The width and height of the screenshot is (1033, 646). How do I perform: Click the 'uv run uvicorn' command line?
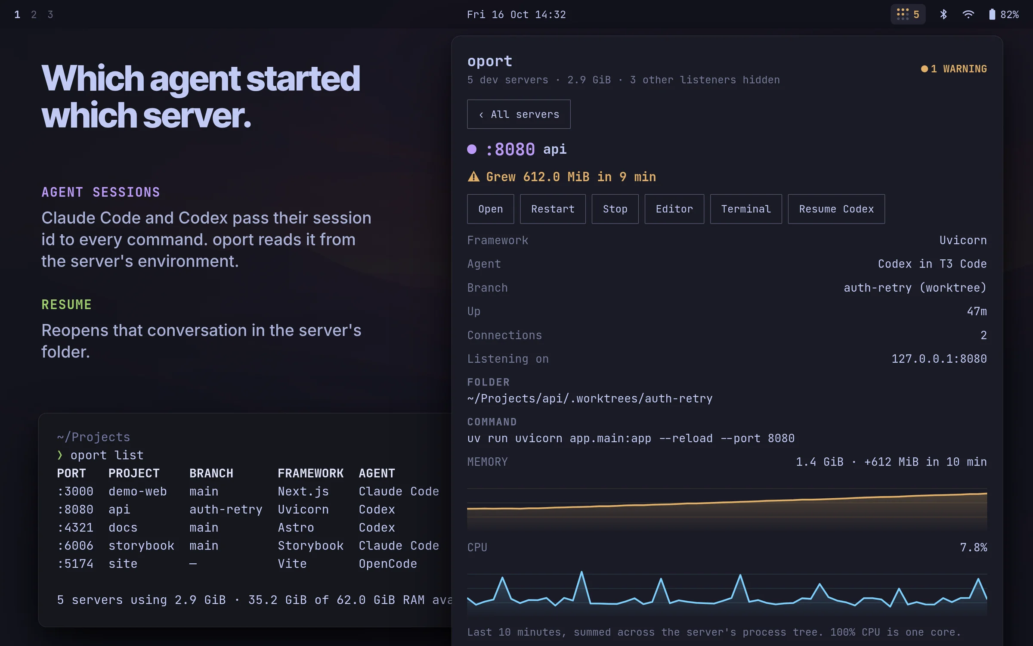click(631, 438)
